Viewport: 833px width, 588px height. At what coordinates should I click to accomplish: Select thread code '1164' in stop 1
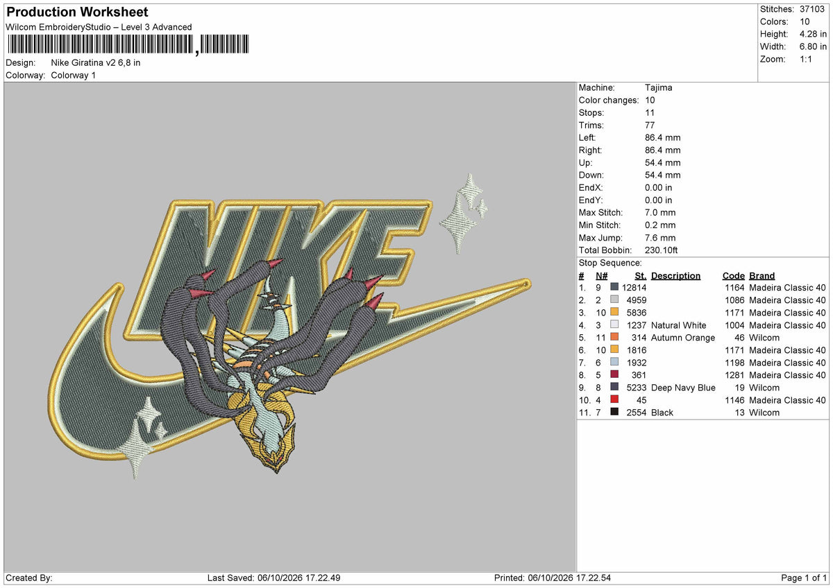pyautogui.click(x=734, y=288)
